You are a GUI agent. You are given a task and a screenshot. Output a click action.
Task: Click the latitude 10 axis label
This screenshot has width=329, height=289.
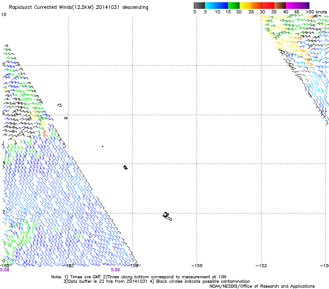4,15
